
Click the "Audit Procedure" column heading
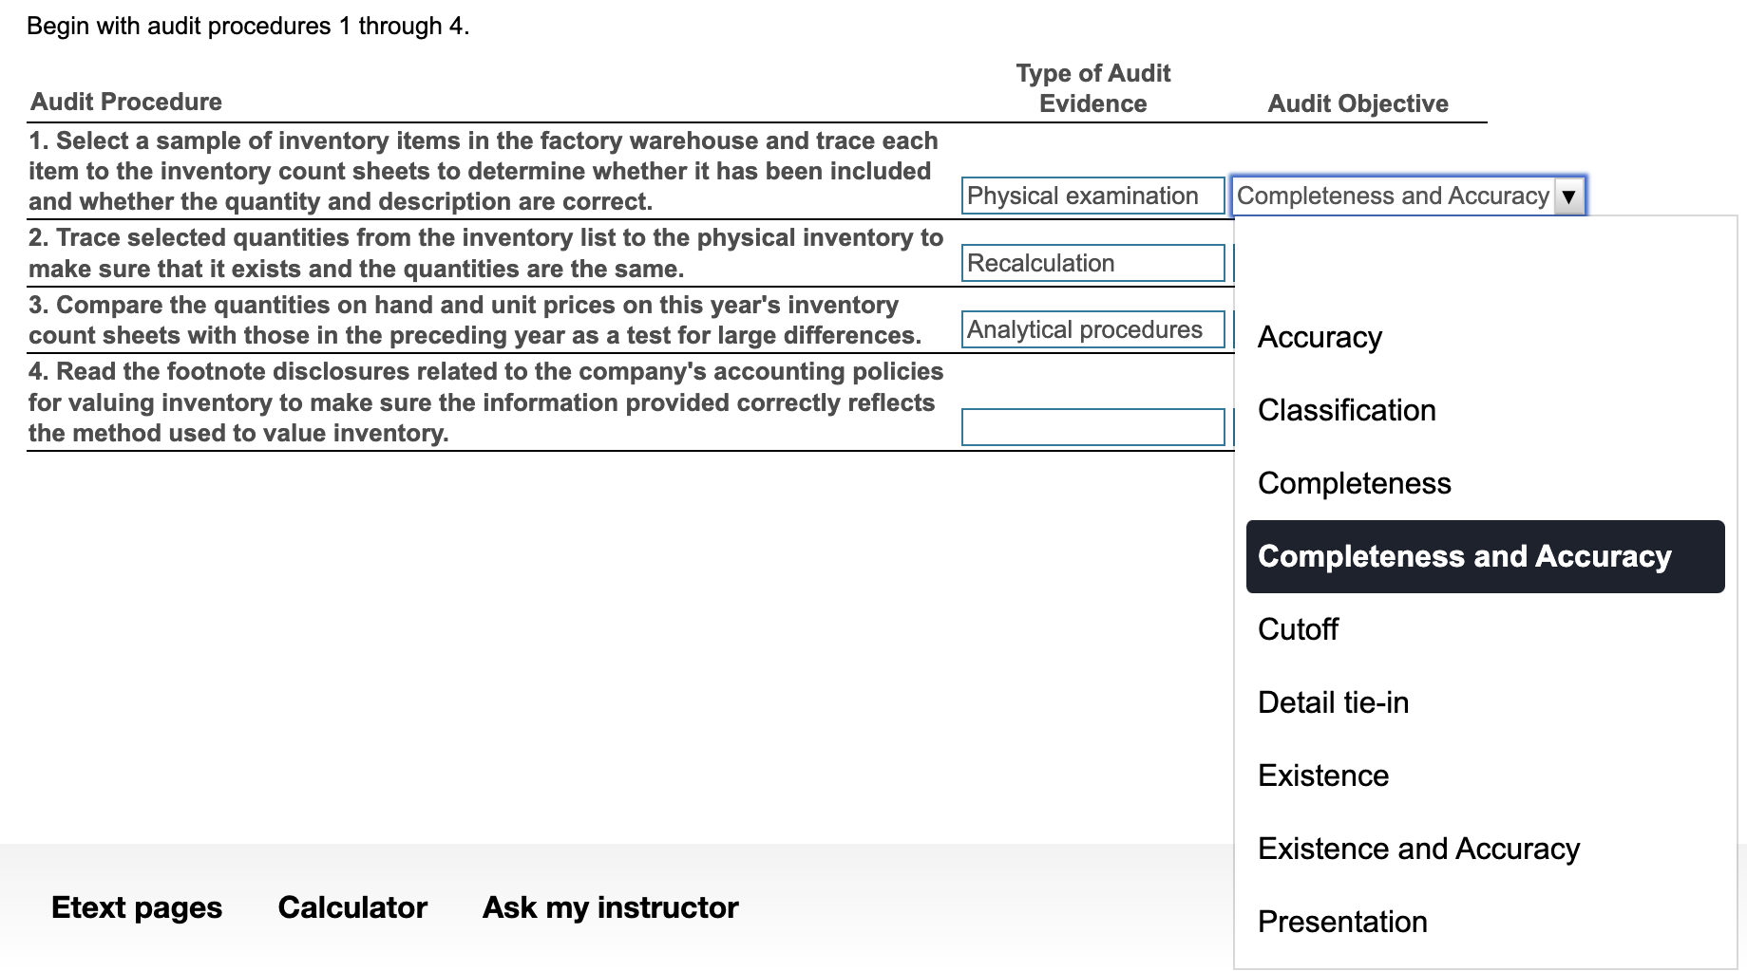[x=125, y=102]
